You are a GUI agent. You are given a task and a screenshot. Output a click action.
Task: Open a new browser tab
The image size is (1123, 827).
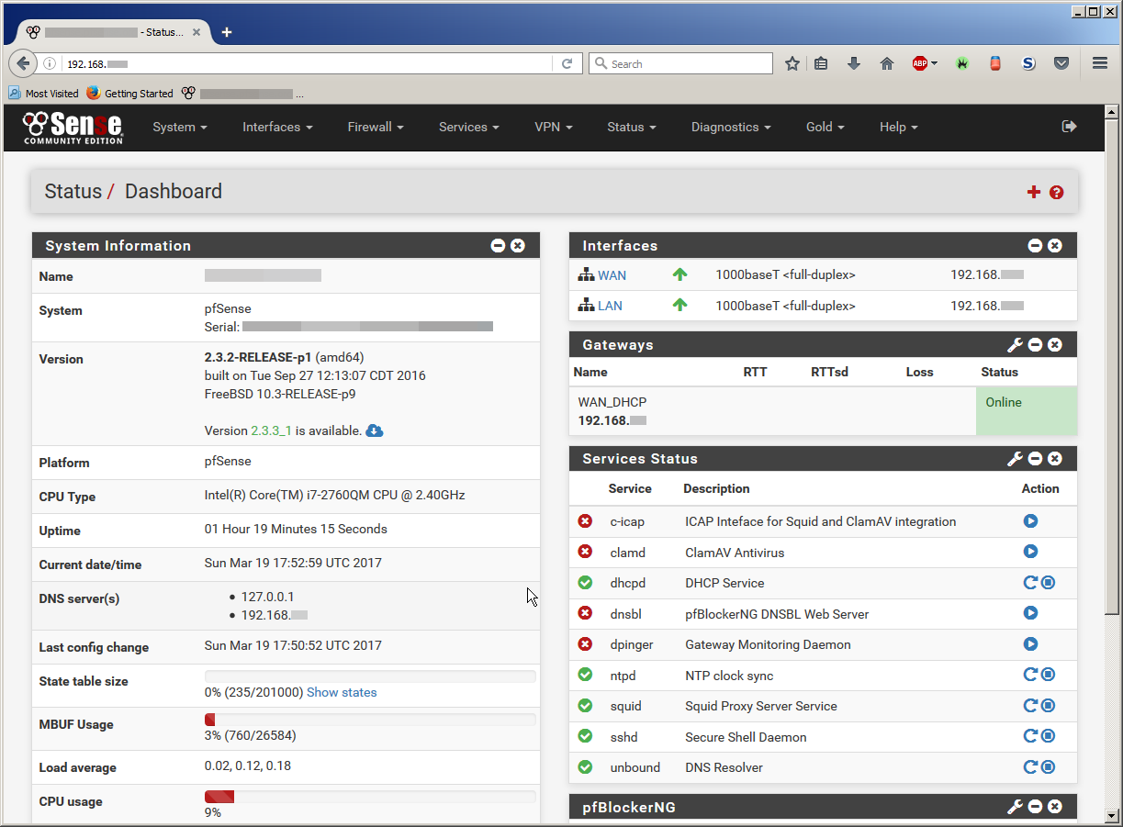coord(227,32)
